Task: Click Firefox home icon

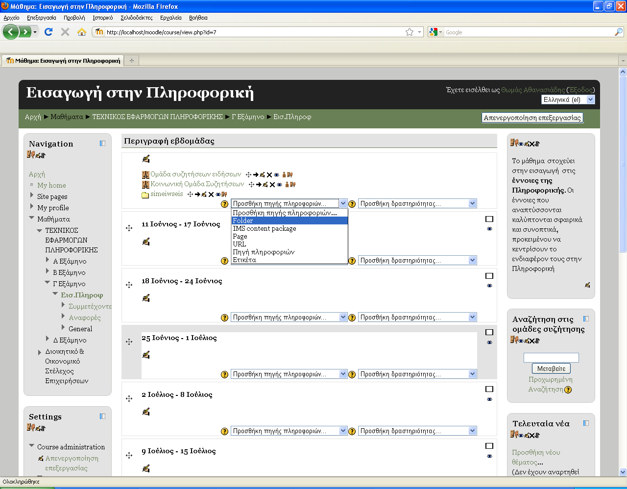Action: pos(82,32)
